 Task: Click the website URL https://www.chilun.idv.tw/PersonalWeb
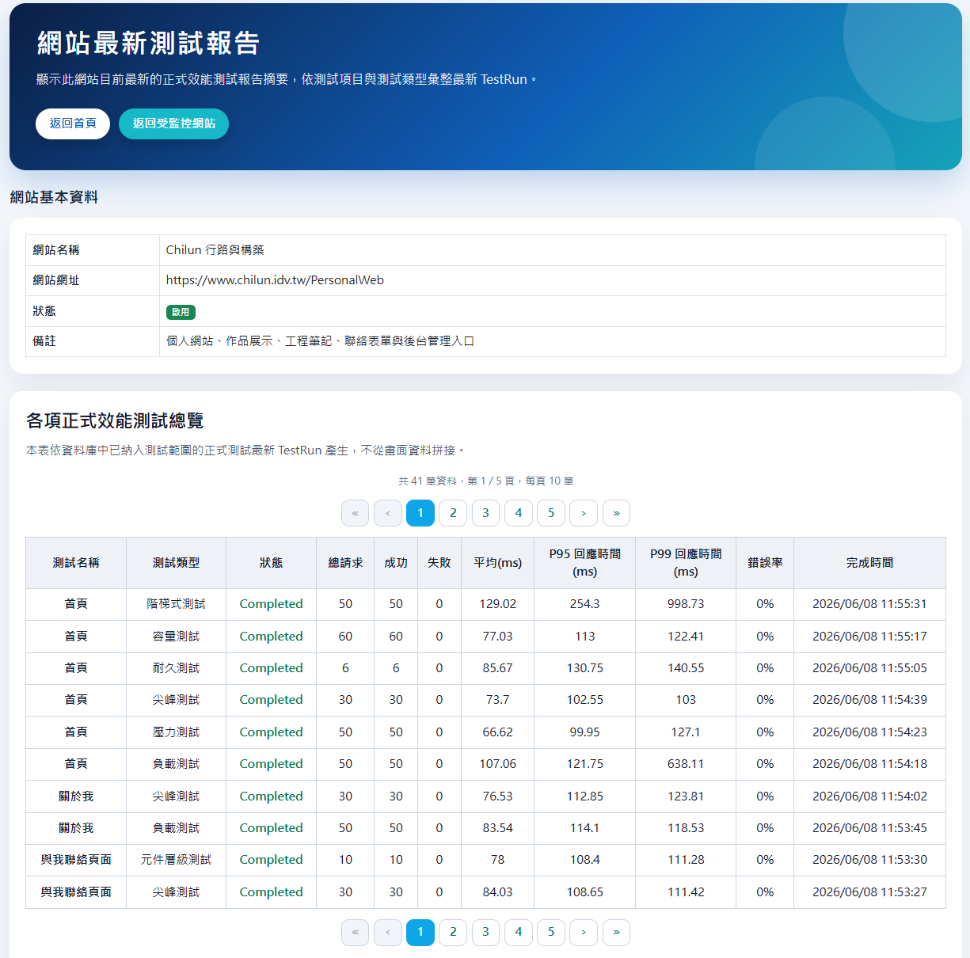[x=275, y=280]
